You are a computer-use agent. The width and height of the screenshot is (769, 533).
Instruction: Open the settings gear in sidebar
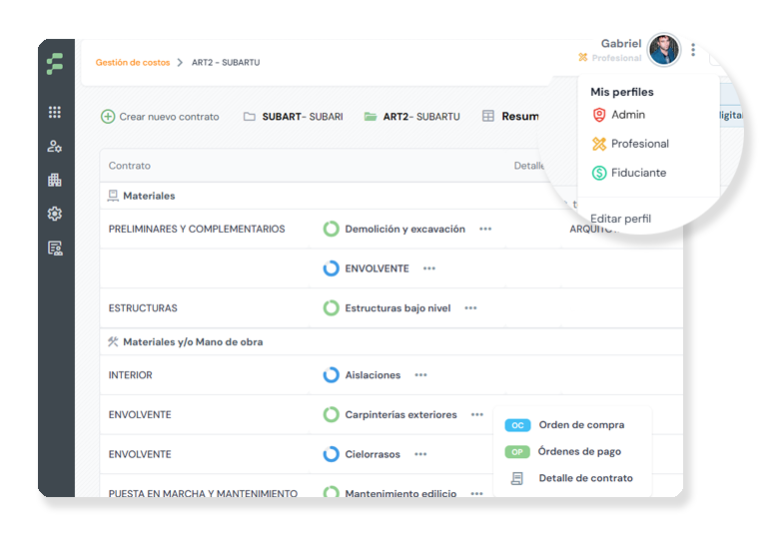click(x=55, y=214)
